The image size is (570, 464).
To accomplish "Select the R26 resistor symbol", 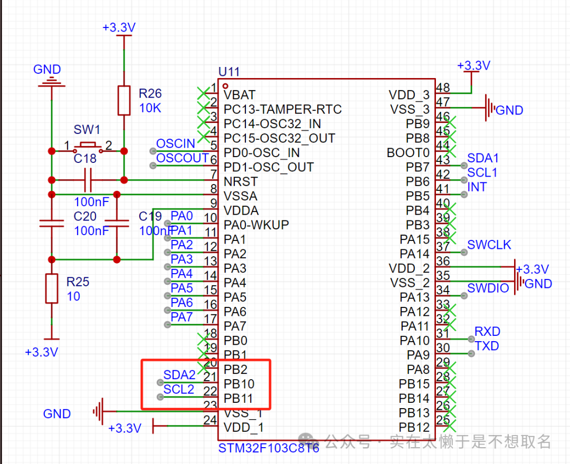I will (x=123, y=100).
